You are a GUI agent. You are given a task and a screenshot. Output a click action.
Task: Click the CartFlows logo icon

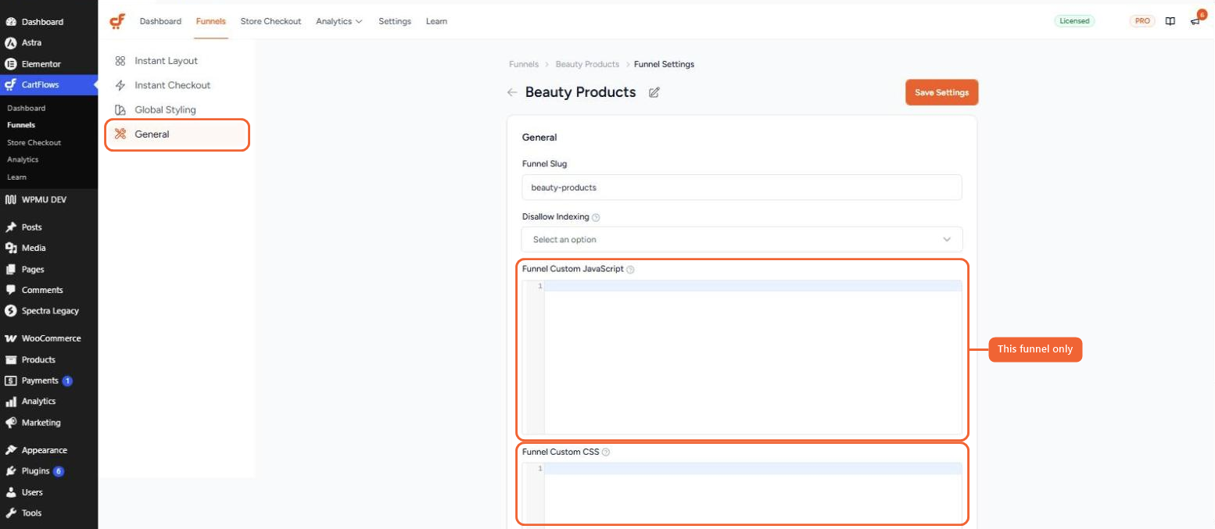click(x=117, y=21)
